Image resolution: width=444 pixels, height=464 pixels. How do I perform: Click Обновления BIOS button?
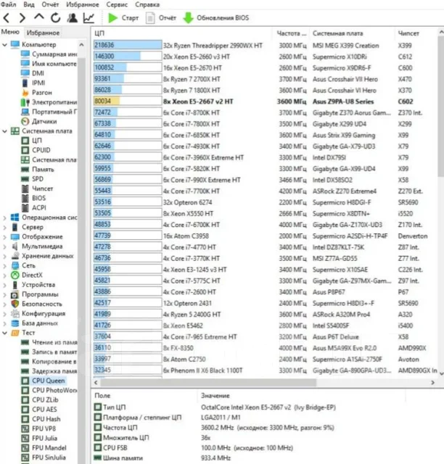pos(216,18)
